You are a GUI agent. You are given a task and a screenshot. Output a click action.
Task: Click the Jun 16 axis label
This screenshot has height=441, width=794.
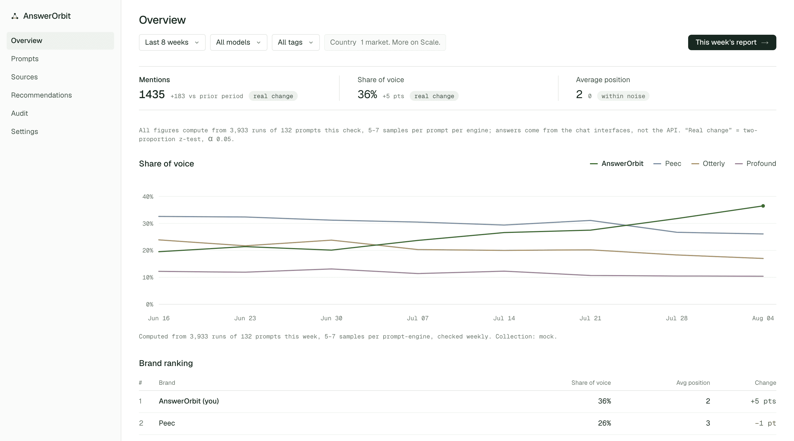(159, 318)
